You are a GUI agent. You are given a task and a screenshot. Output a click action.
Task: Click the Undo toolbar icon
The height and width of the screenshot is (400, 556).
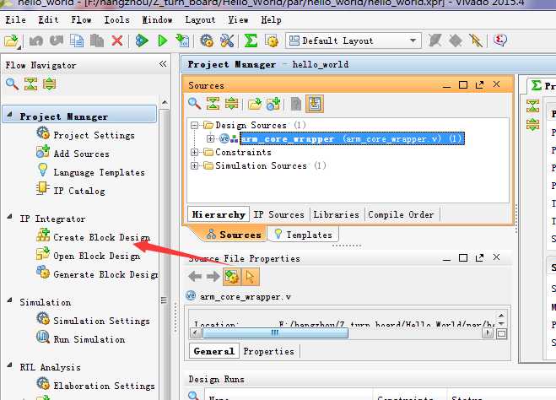(35, 41)
